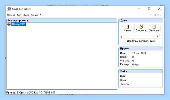Open the Вид menu
Image resolution: width=170 pixels, height=100 pixels.
pos(19,15)
